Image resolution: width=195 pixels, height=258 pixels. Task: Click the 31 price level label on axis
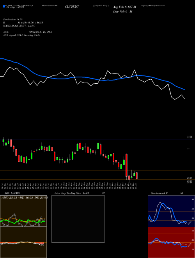(188, 149)
